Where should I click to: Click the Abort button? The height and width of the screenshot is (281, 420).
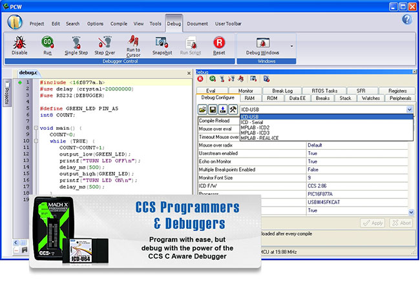pyautogui.click(x=401, y=223)
